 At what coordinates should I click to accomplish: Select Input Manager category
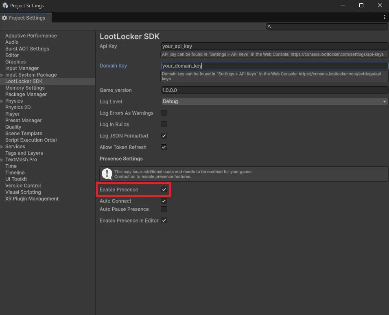pyautogui.click(x=22, y=68)
